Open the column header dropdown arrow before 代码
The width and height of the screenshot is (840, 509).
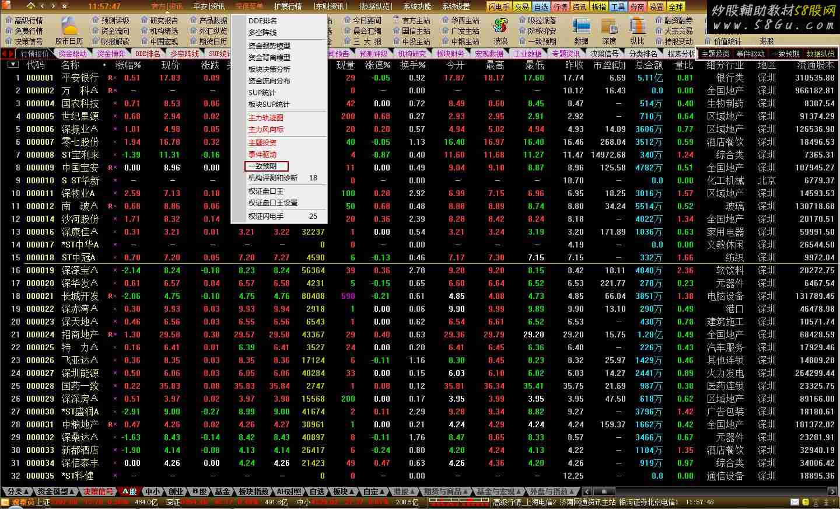[13, 64]
